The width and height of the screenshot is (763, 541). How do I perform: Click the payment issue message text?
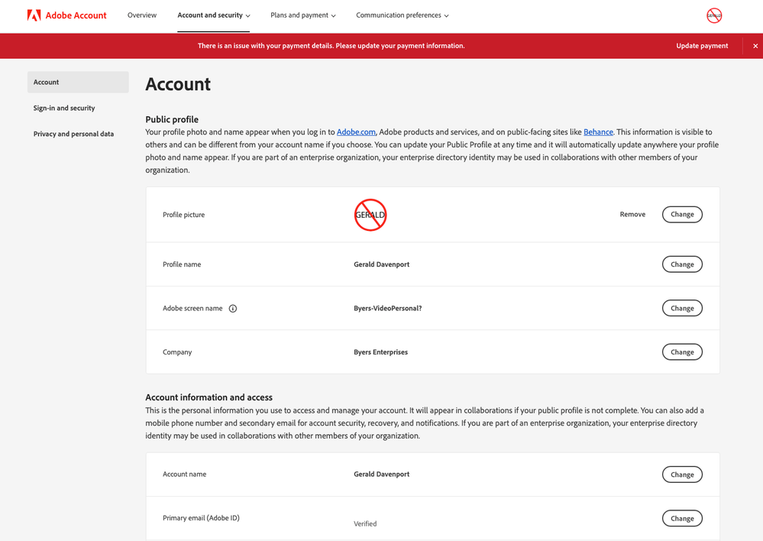point(331,46)
